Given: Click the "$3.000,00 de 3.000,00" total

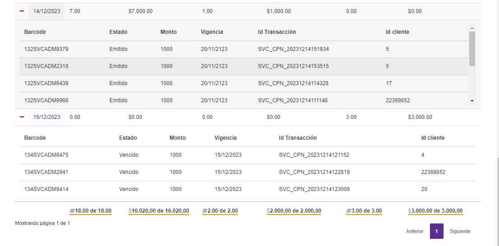Looking at the screenshot, I should (x=435, y=211).
